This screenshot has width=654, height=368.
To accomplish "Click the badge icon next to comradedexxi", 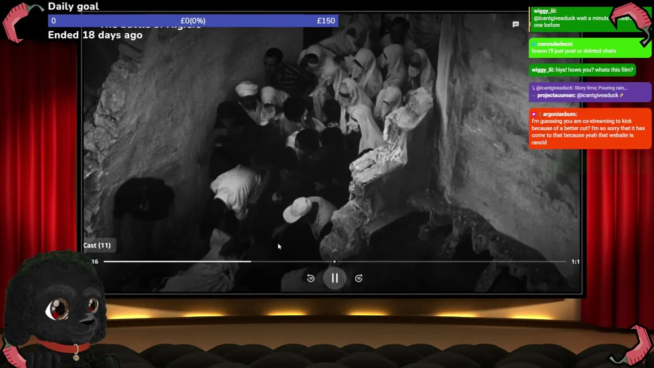I will 534,44.
